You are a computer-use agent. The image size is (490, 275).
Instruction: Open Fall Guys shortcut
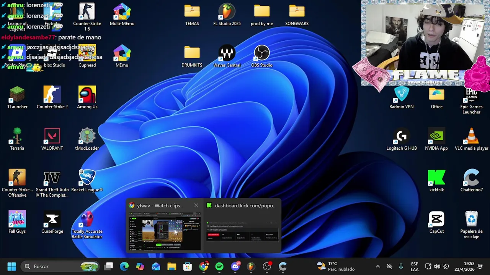click(17, 222)
